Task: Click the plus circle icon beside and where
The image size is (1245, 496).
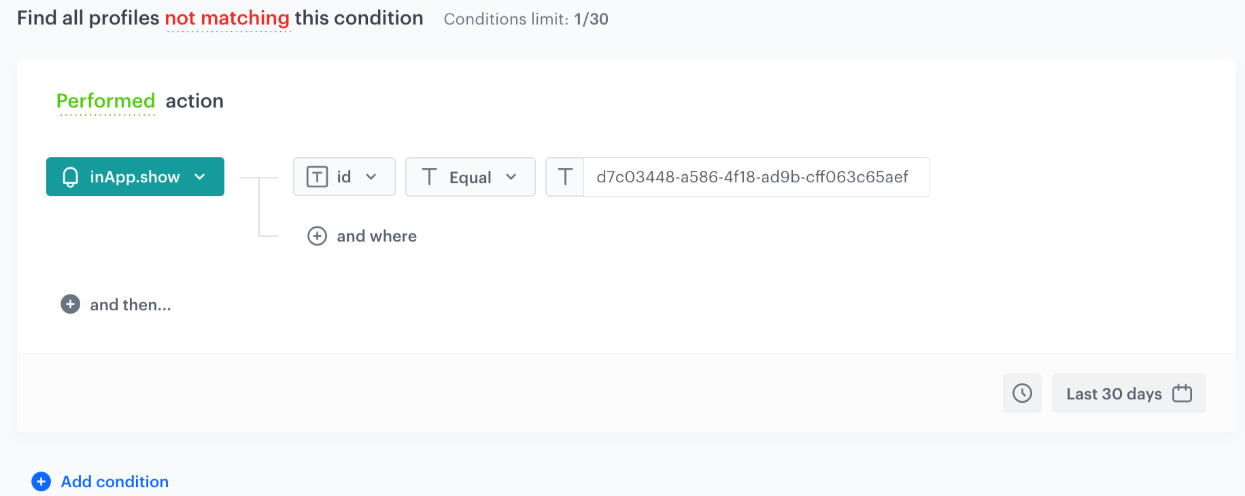Action: (x=317, y=236)
